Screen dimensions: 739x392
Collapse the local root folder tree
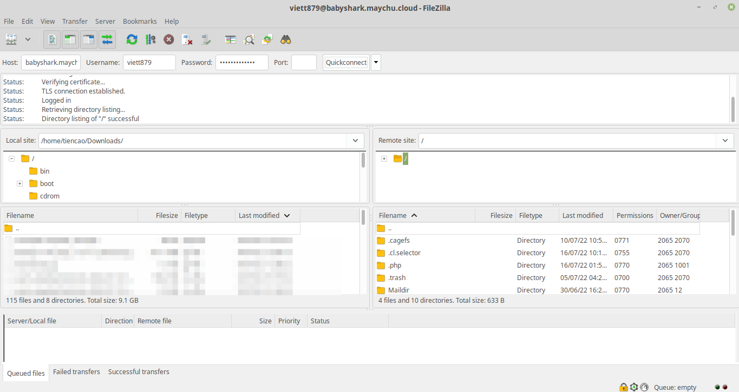click(x=11, y=158)
